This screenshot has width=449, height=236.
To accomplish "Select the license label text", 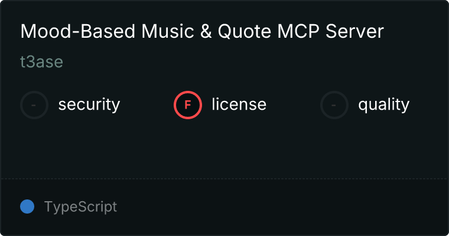I will pyautogui.click(x=239, y=104).
